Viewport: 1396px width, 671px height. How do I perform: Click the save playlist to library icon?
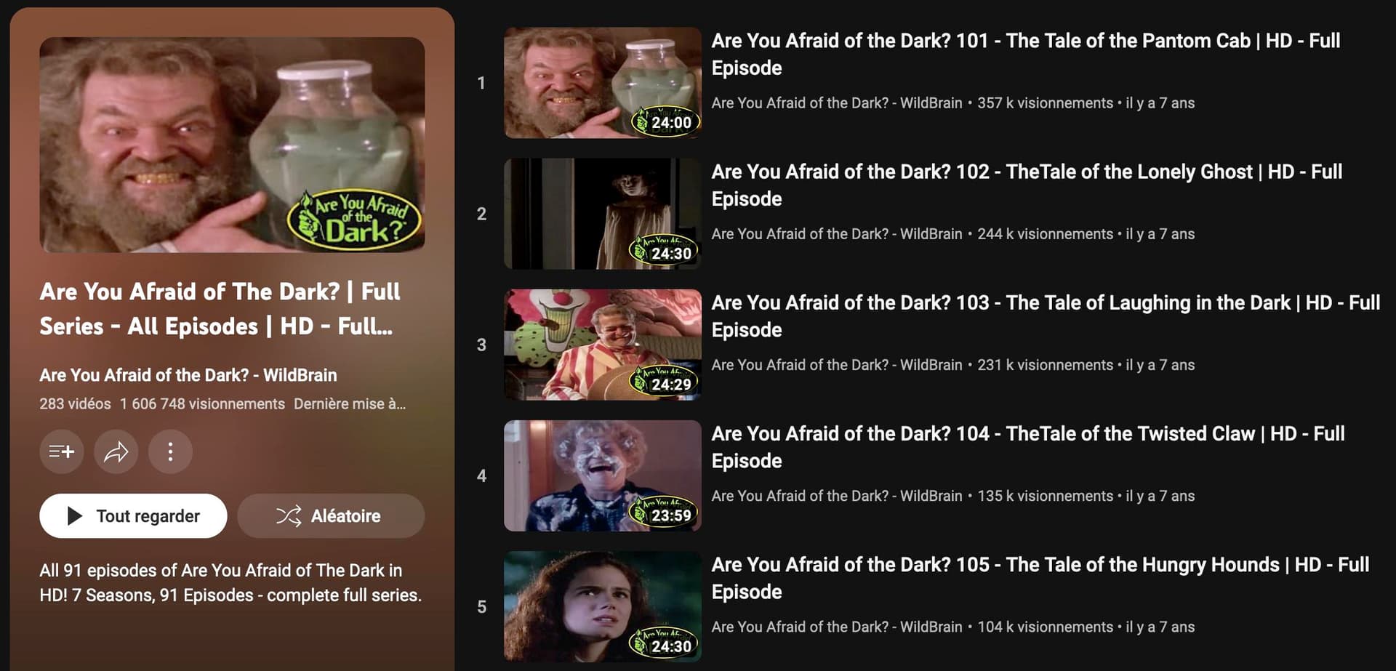coord(62,451)
